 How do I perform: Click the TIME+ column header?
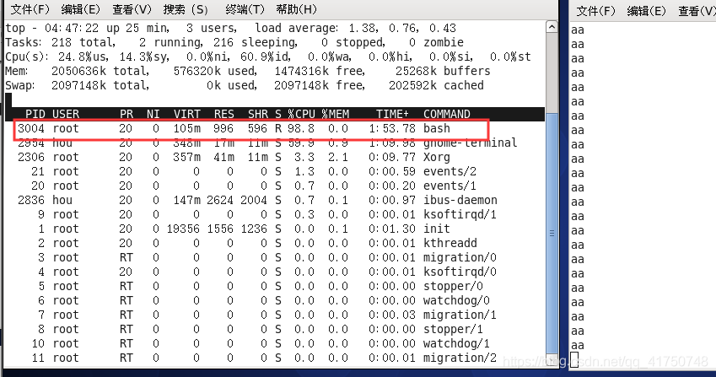coord(392,114)
